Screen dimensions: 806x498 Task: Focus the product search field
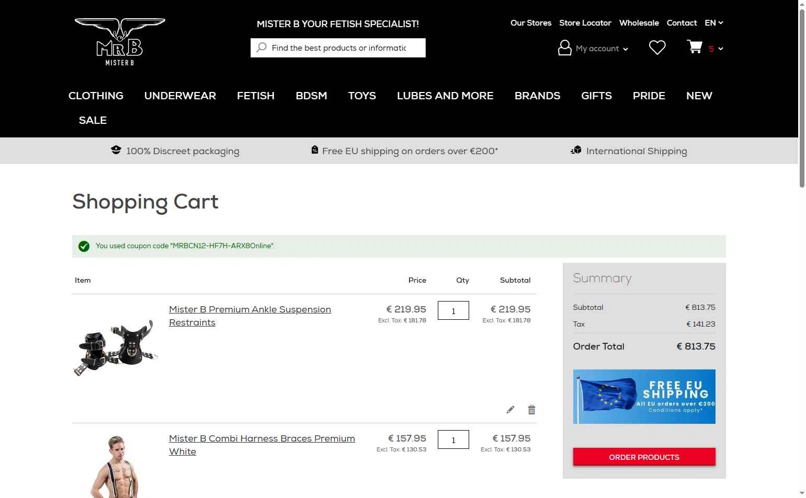pos(338,48)
